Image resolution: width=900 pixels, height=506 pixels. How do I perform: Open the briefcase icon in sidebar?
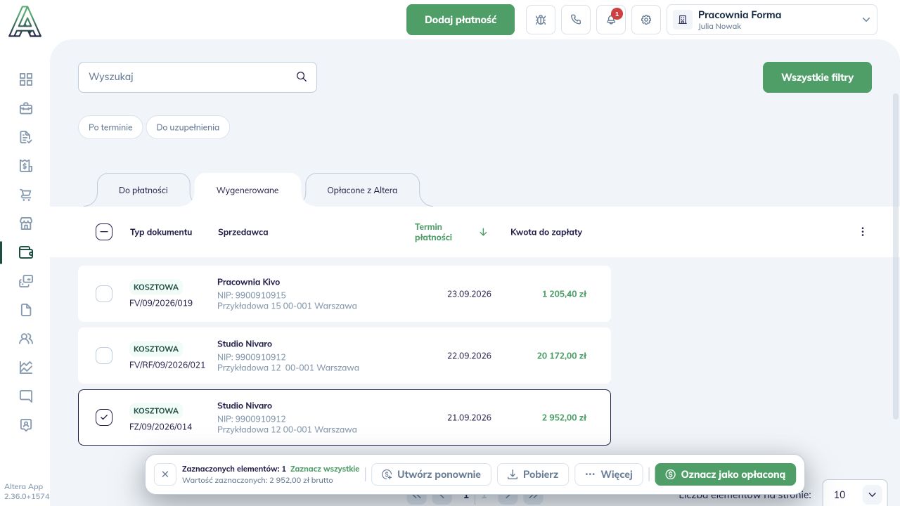[26, 108]
